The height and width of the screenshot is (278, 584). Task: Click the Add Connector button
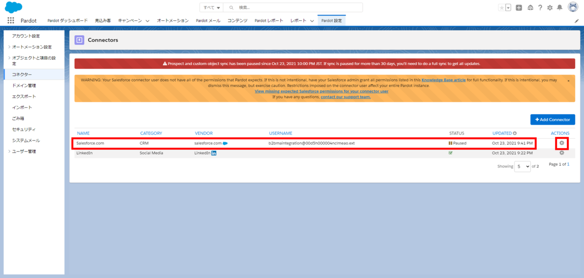[x=553, y=119]
